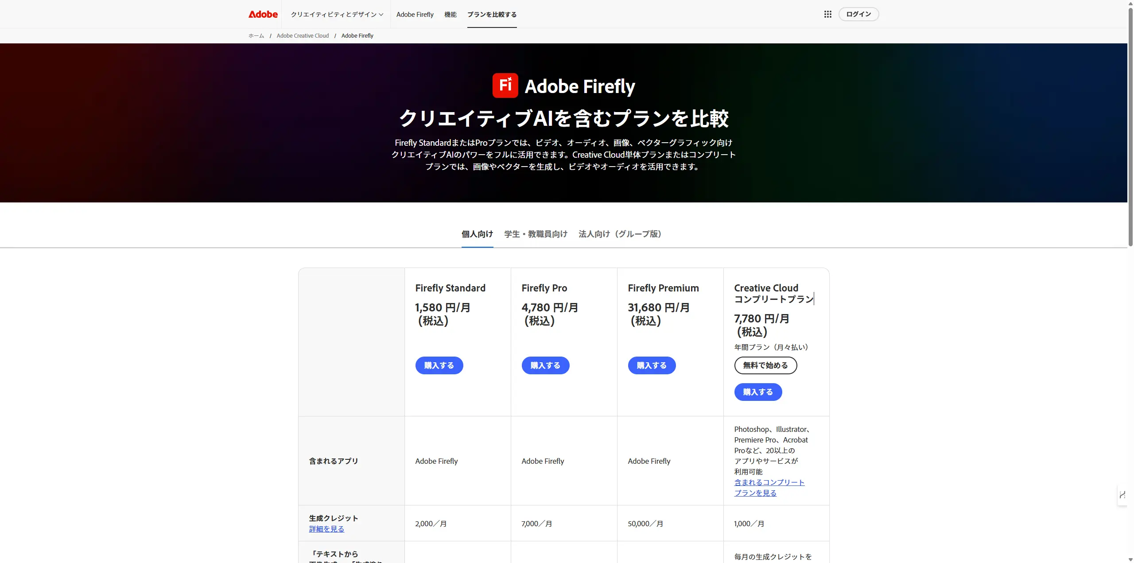The width and height of the screenshot is (1134, 563).
Task: Open the 機能 nav item
Action: pos(450,15)
